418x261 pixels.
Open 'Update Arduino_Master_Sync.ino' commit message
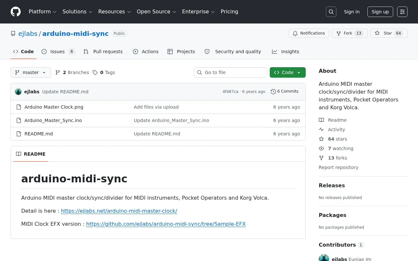pos(171,120)
